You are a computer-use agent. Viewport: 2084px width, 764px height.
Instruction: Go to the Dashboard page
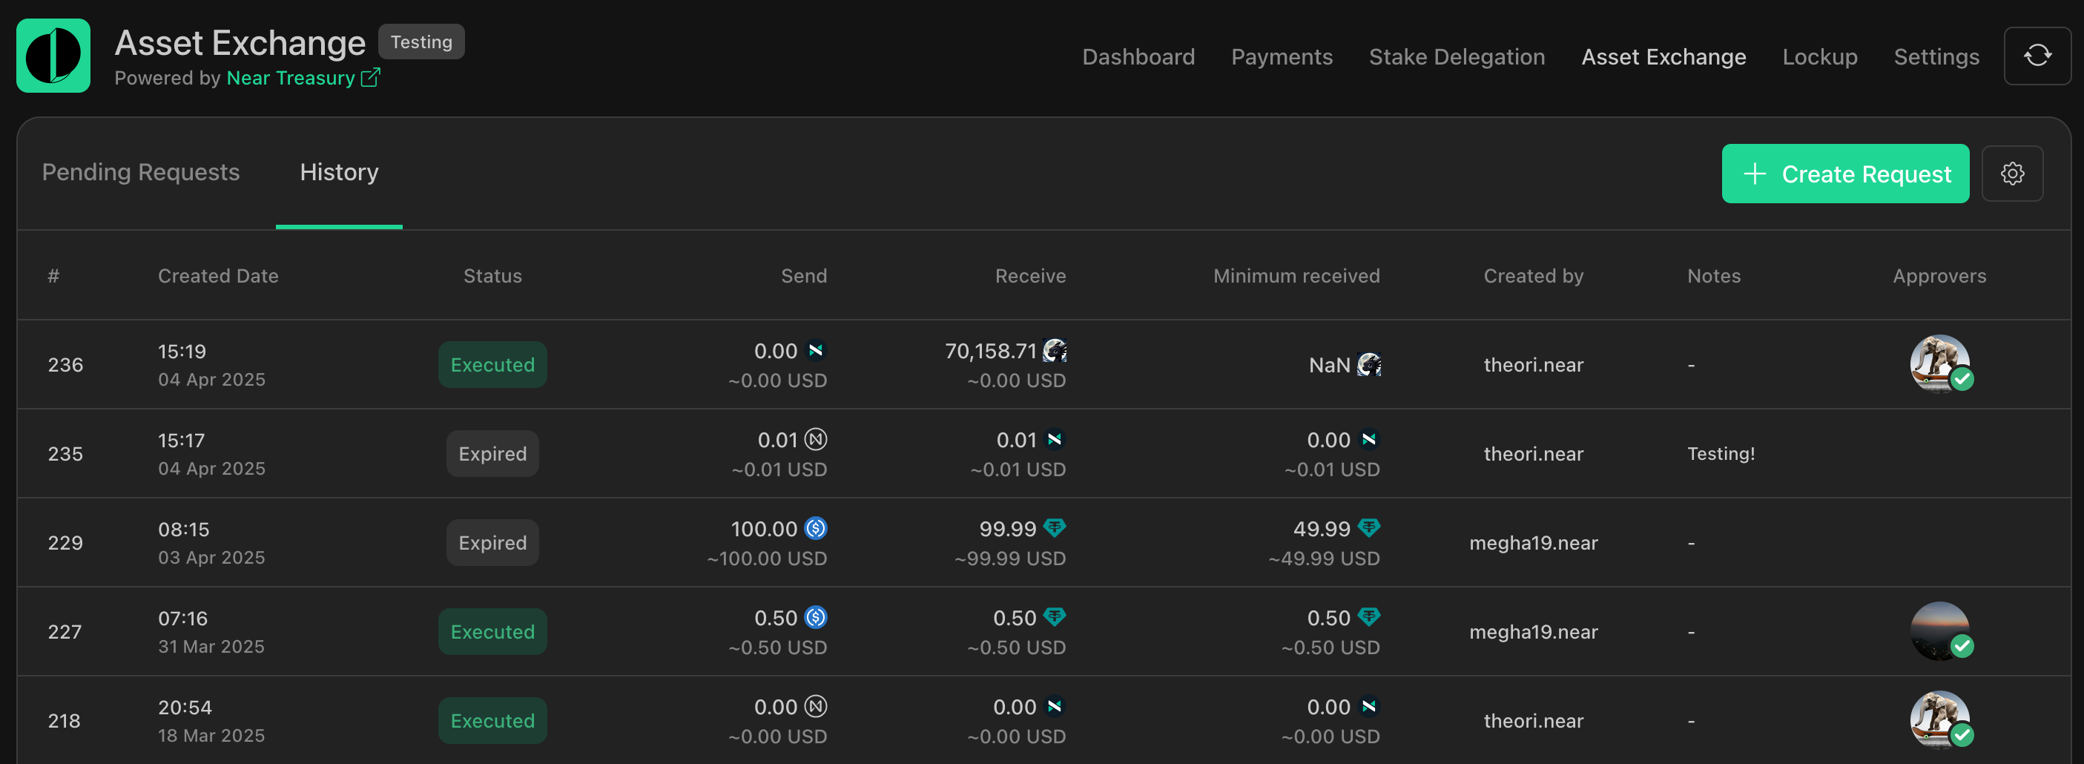1138,56
